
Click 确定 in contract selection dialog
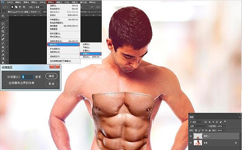coord(52,76)
